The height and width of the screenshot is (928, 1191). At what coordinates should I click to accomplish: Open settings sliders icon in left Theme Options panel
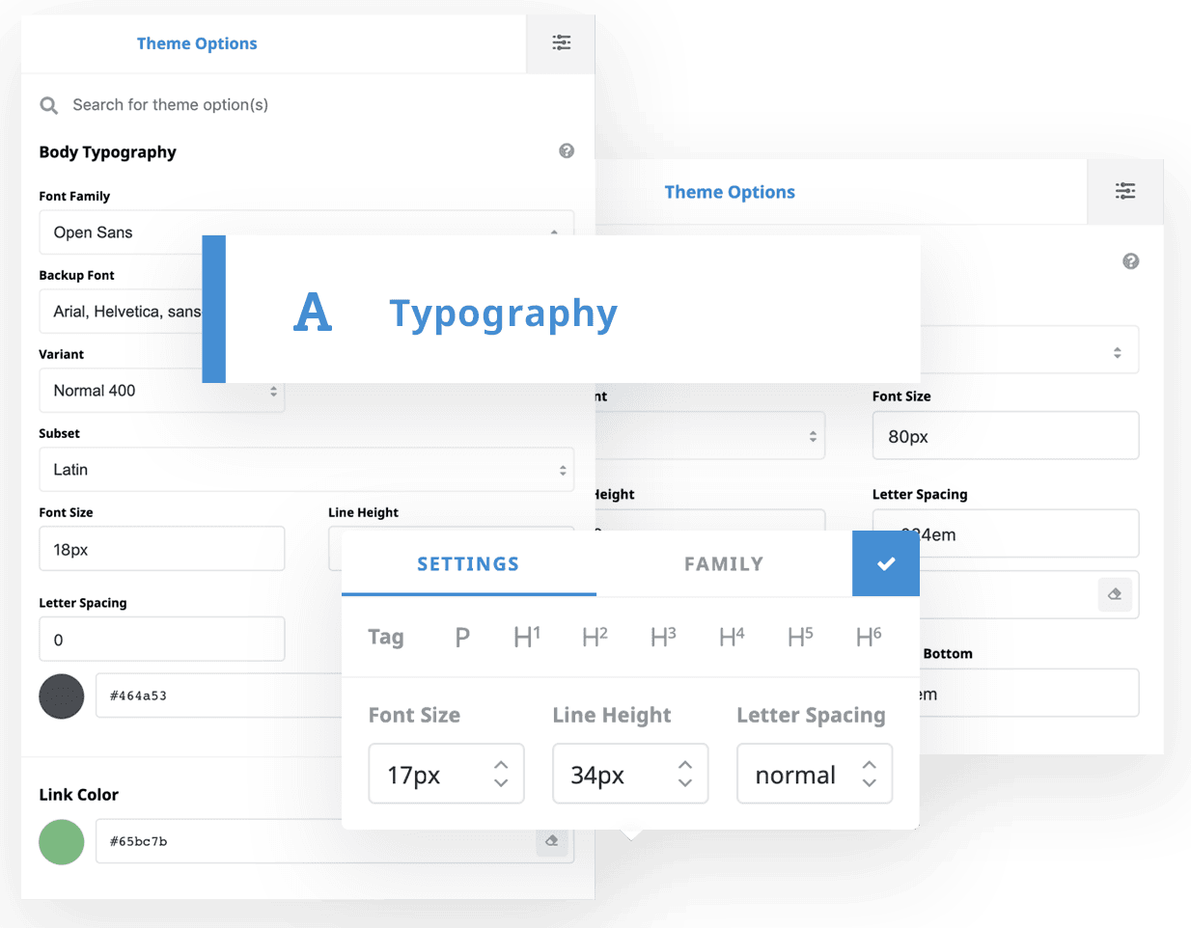(561, 42)
